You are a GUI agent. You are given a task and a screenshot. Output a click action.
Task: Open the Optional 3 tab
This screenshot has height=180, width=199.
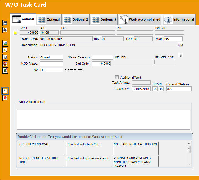(x=104, y=19)
